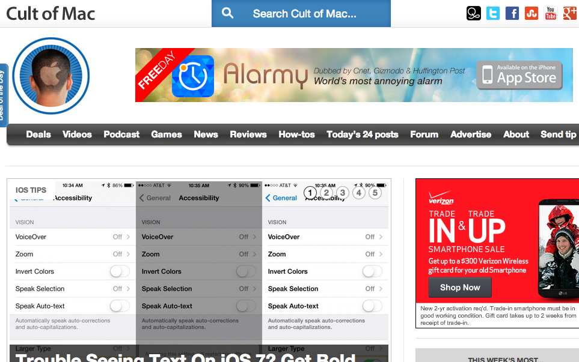
Task: Click the blue Alarmy clock app icon
Action: click(193, 76)
